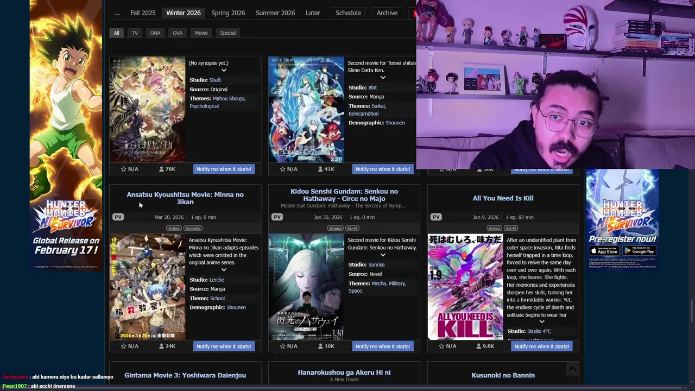Filter the list by ONA type

(155, 33)
